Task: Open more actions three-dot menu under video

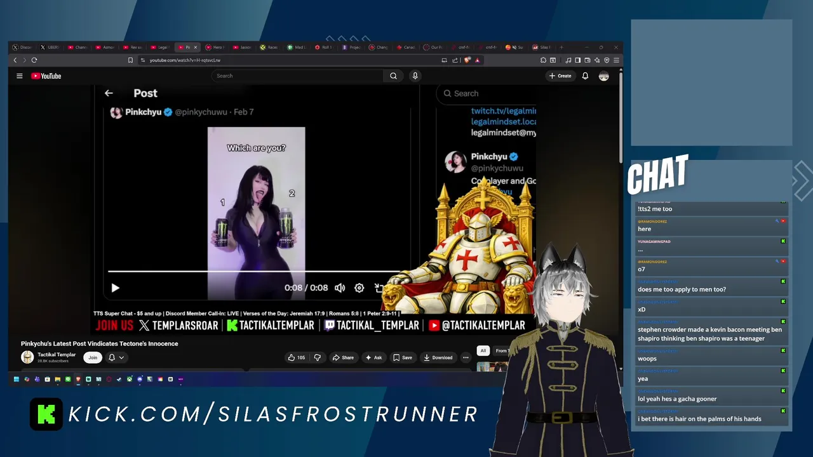Action: pyautogui.click(x=466, y=357)
